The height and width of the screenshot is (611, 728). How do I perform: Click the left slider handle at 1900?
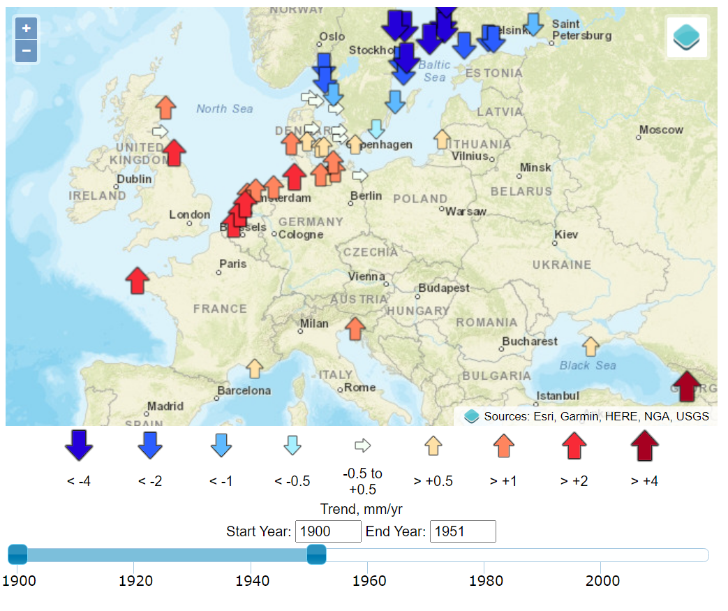coord(17,554)
